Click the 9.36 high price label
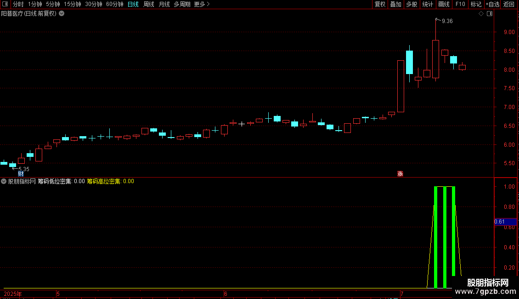The height and width of the screenshot is (299, 519). pos(447,21)
